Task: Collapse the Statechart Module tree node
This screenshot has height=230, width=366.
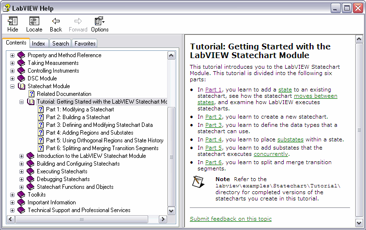Action: point(13,86)
